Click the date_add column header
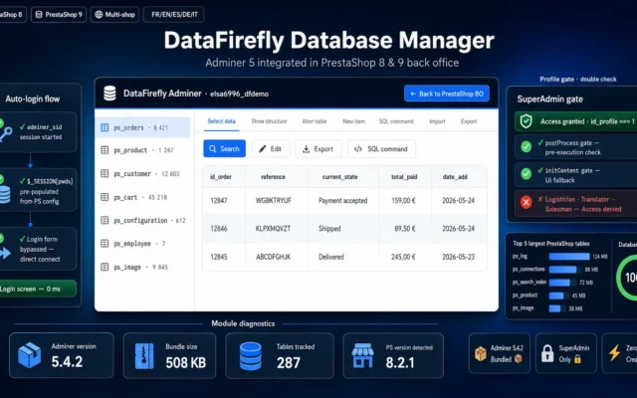Image resolution: width=637 pixels, height=398 pixels. point(455,177)
